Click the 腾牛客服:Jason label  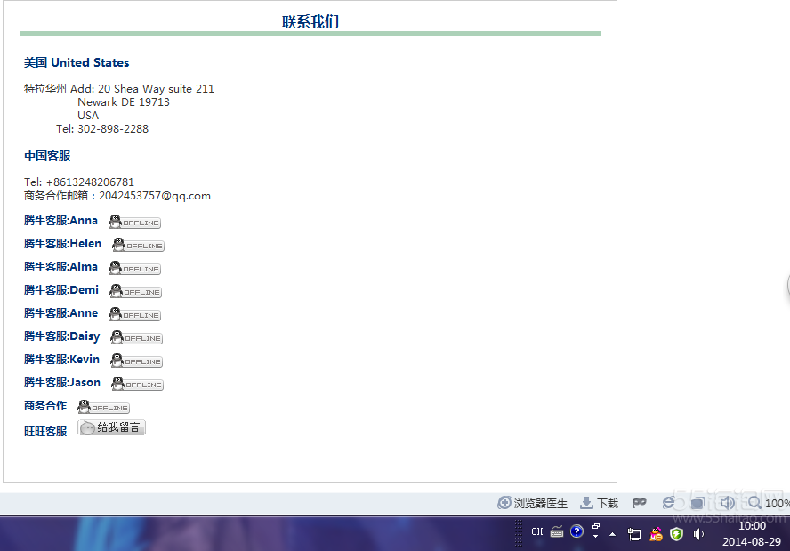pos(62,383)
